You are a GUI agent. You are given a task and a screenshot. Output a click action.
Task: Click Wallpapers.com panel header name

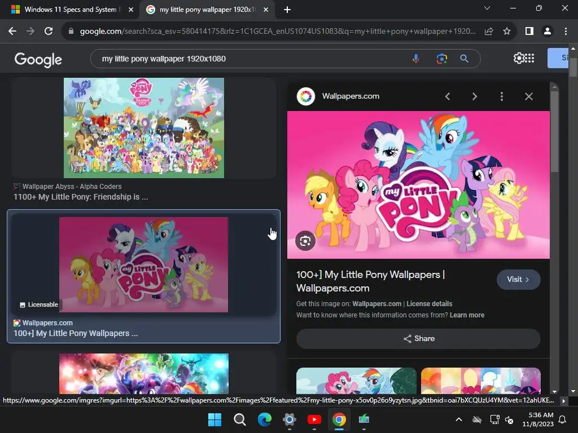coord(351,96)
